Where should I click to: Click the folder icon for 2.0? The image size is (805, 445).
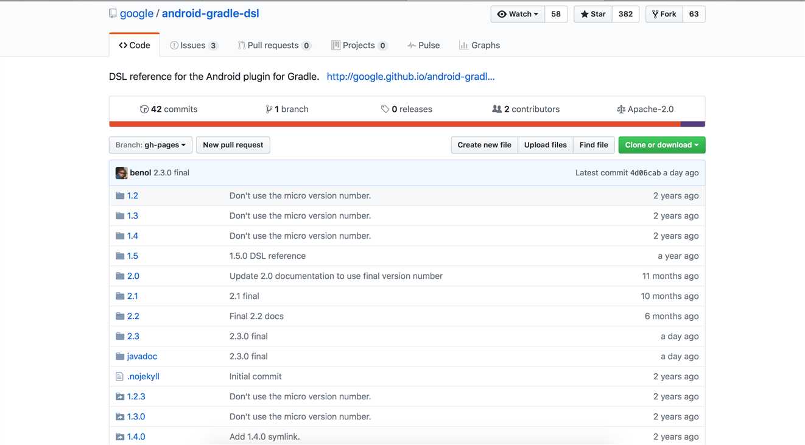(120, 276)
